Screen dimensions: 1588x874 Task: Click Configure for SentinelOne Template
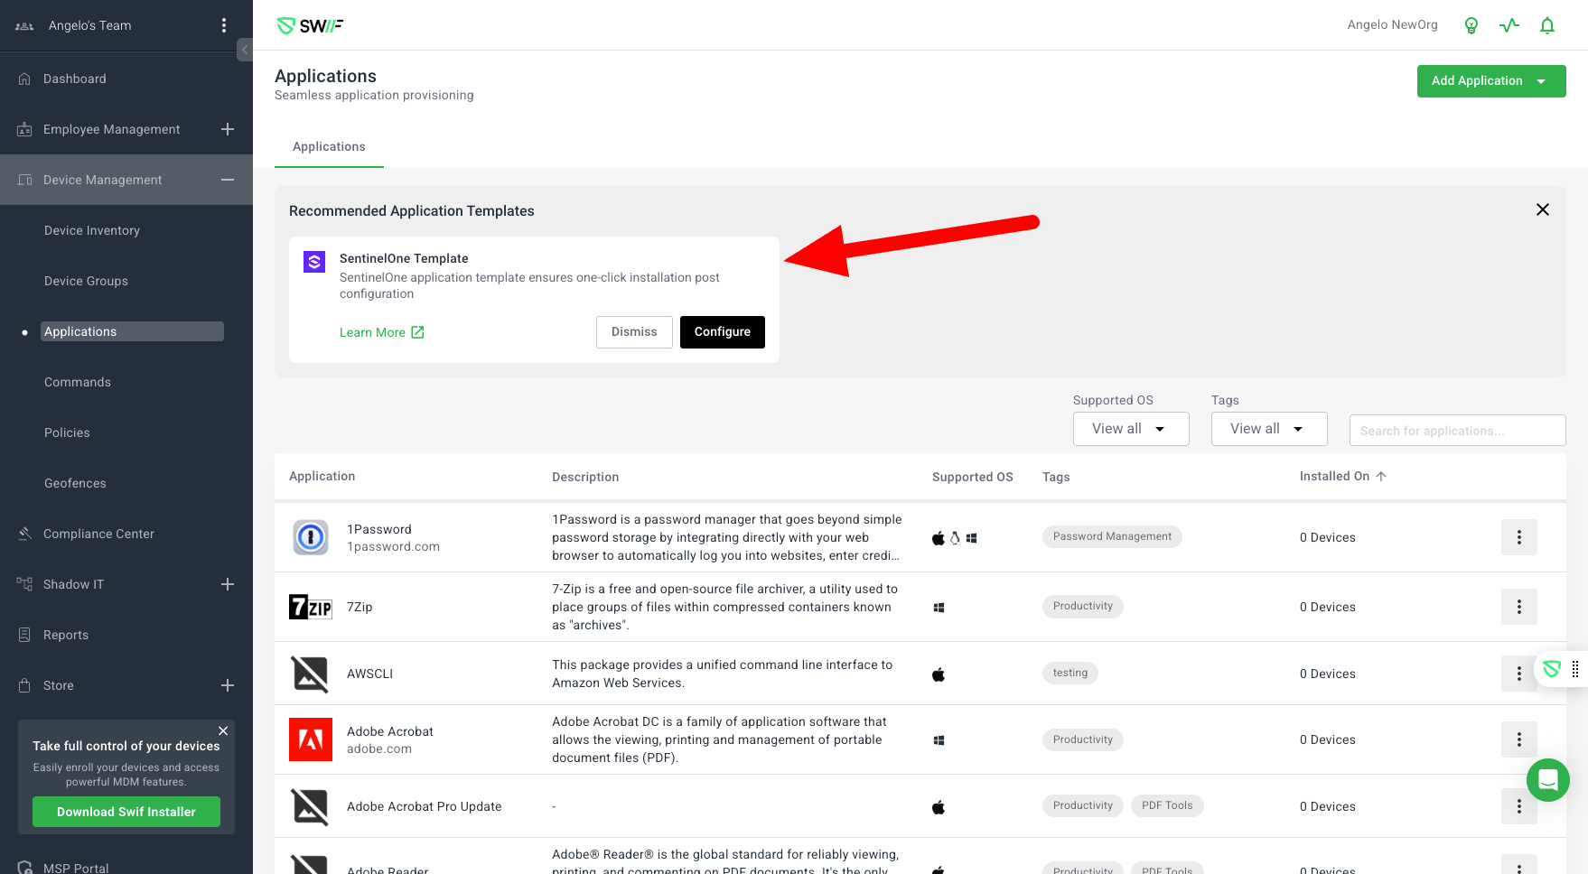[x=722, y=331]
